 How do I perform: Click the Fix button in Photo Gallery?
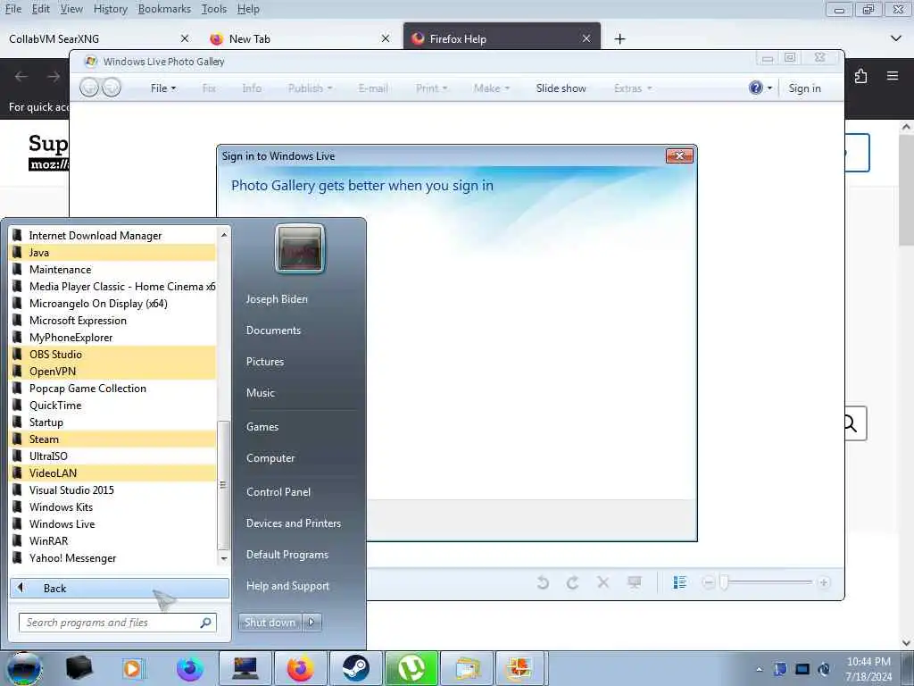209,88
